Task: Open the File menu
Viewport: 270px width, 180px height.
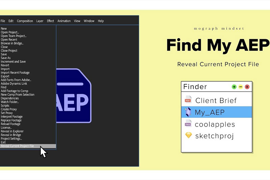Action: 3,21
